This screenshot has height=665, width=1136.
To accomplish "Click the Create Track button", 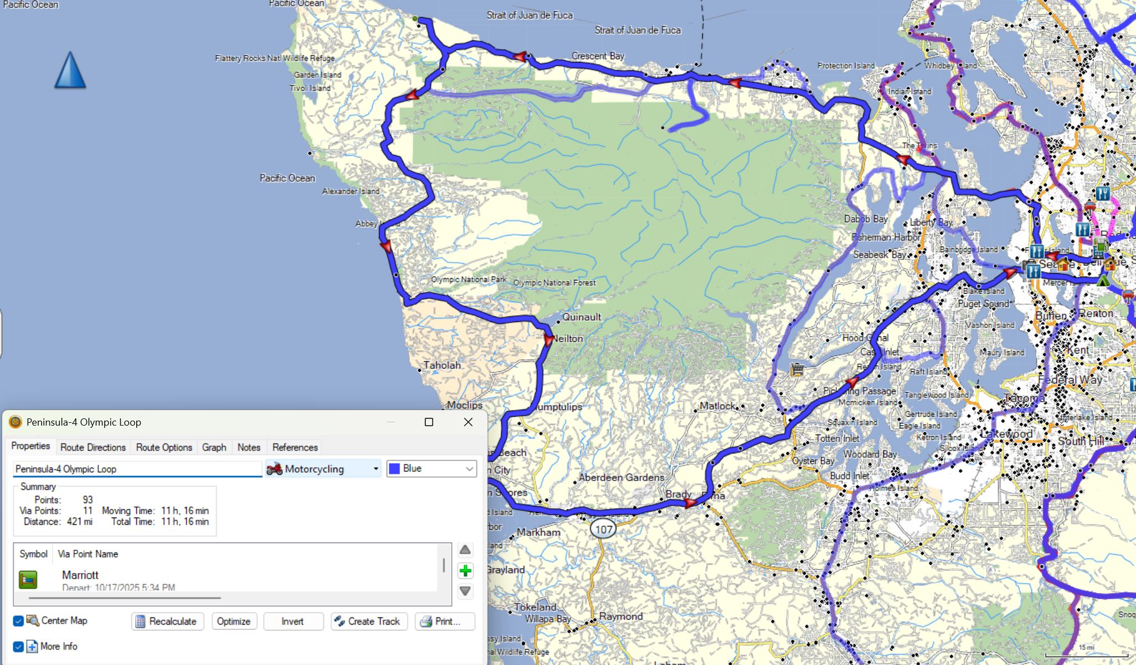I will (369, 621).
